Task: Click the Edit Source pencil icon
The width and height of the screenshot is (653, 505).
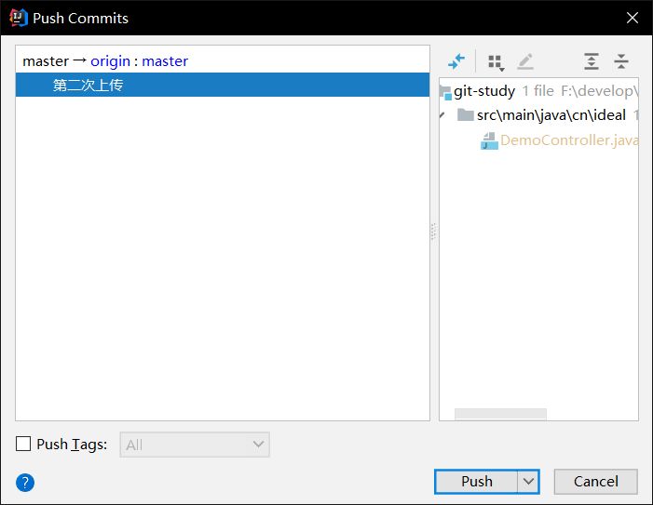Action: coord(525,61)
